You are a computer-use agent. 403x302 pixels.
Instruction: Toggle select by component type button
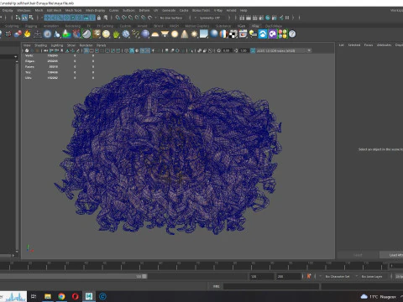pyautogui.click(x=31, y=18)
